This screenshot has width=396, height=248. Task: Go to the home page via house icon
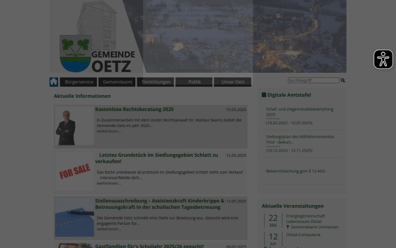[x=54, y=82]
